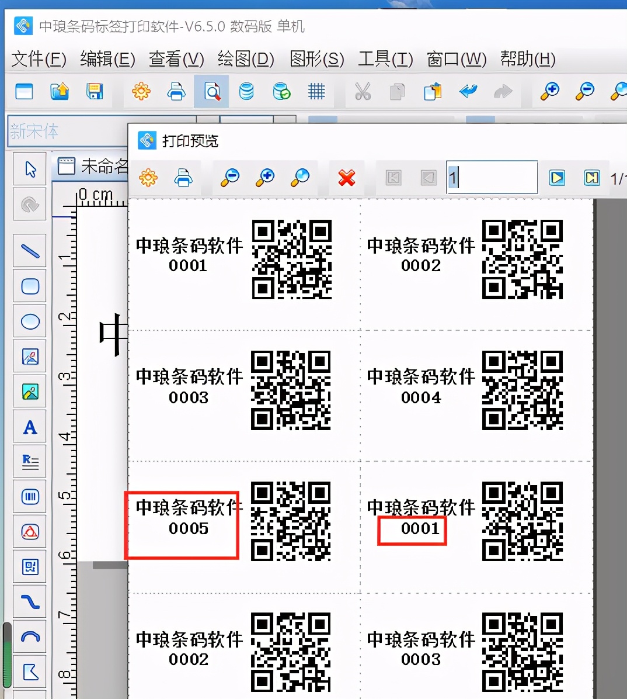Image resolution: width=627 pixels, height=699 pixels.
Task: Select the picture insert tool with landscape
Action: point(30,392)
